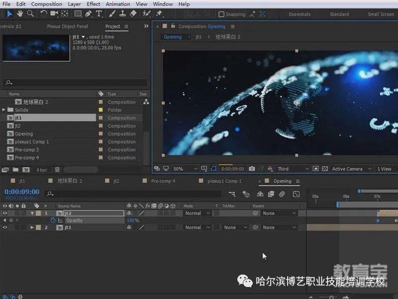Screen dimensions: 398x299
Task: Select the Puppet Pin tool
Action: pos(159,13)
